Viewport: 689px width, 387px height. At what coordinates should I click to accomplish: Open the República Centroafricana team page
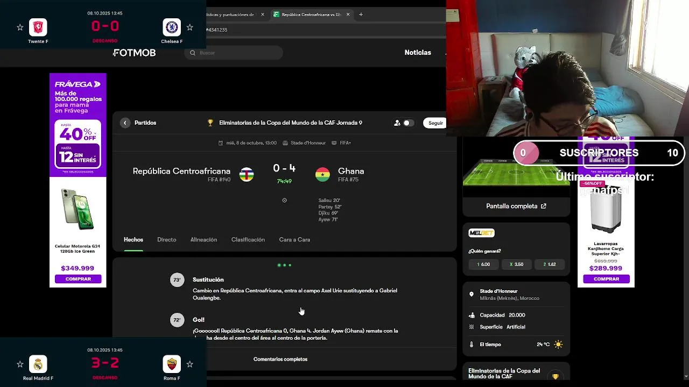click(181, 171)
